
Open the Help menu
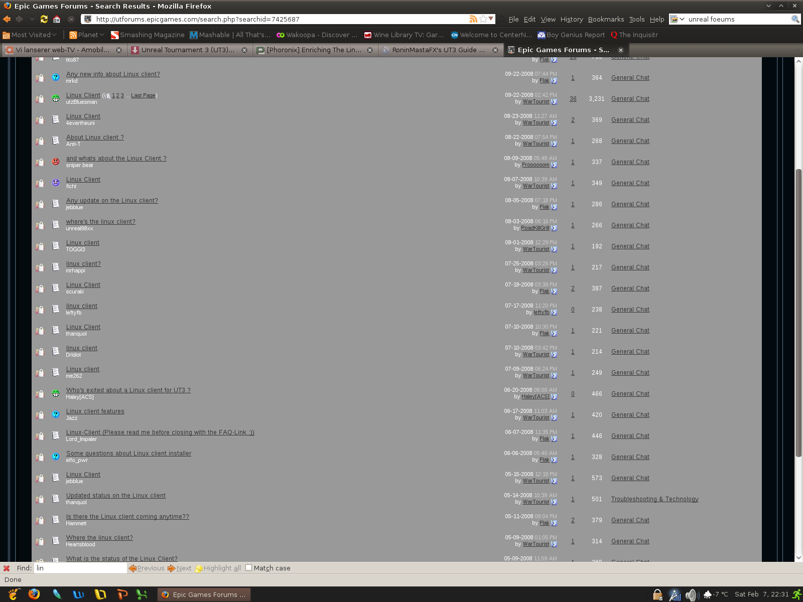click(657, 19)
